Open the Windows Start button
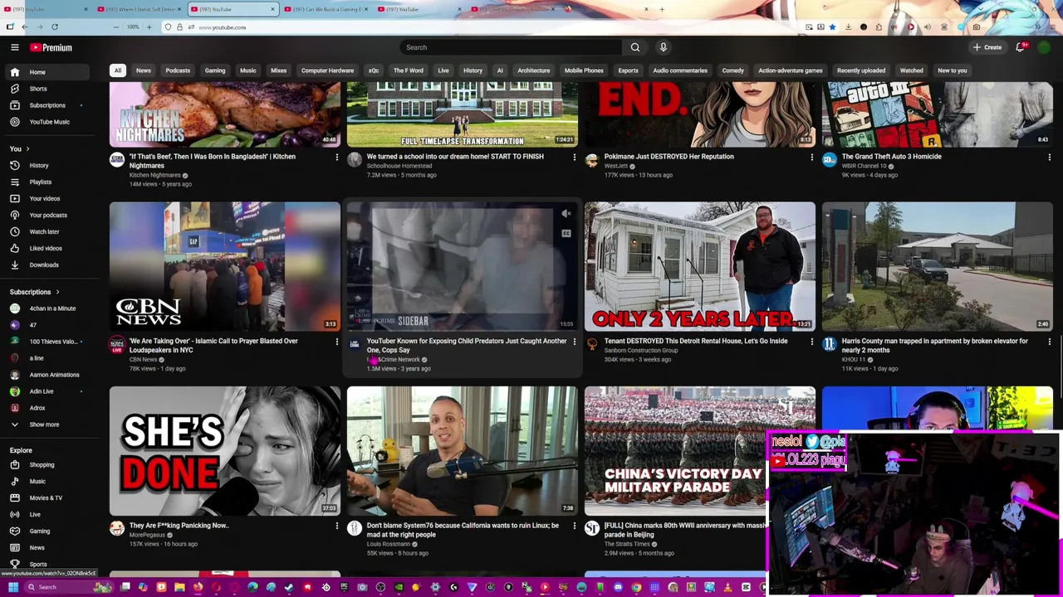Image resolution: width=1063 pixels, height=597 pixels. pos(12,587)
